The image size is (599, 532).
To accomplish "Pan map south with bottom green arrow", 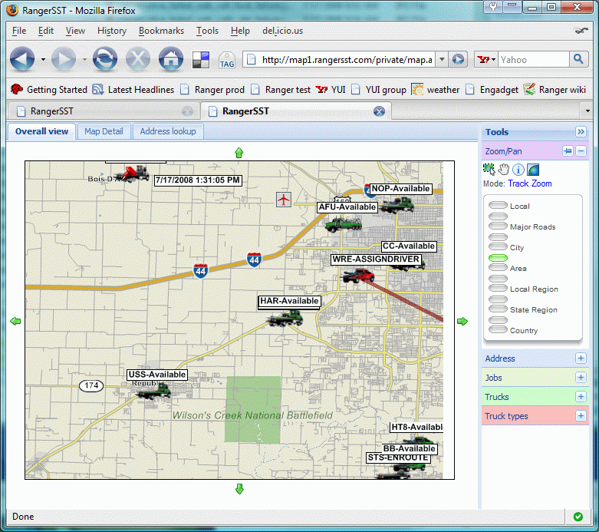I will [239, 489].
